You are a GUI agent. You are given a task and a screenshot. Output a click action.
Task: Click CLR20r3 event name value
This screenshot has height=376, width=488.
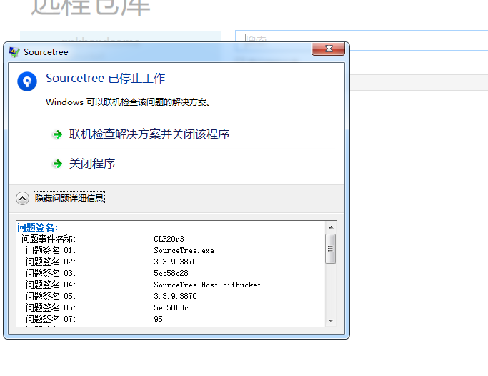(x=169, y=239)
